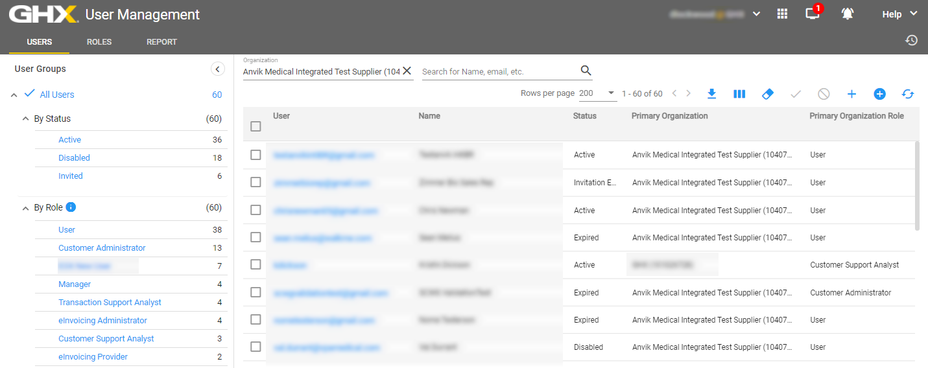This screenshot has height=368, width=928.
Task: Select the checkbox on the Customer Support Analyst row
Action: click(x=256, y=264)
